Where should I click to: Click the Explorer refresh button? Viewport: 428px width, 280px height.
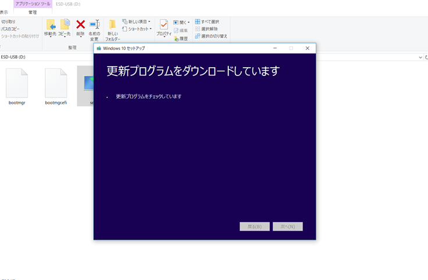(x=426, y=57)
